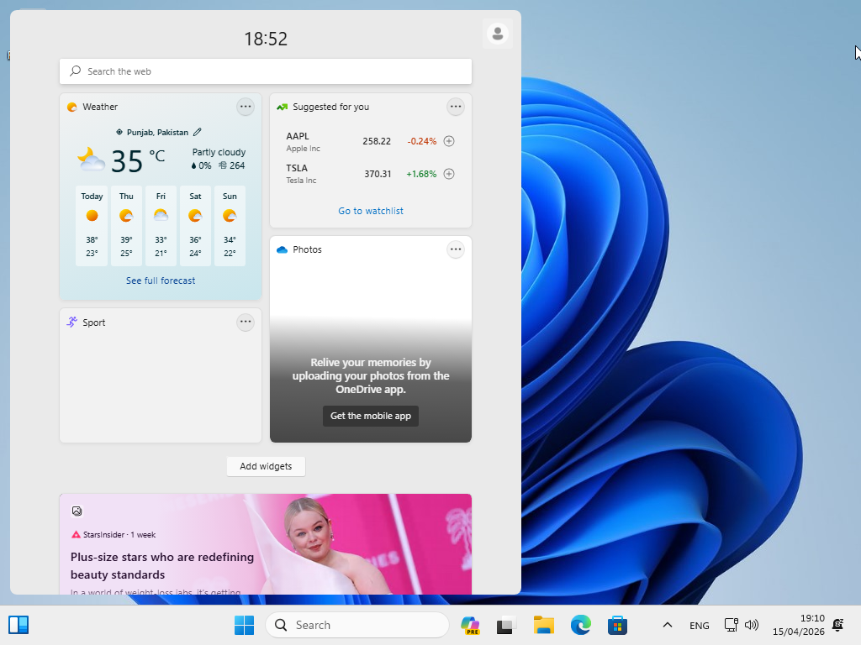Show hidden tray icons chevron
Screen dimensions: 861x645
[x=667, y=625]
